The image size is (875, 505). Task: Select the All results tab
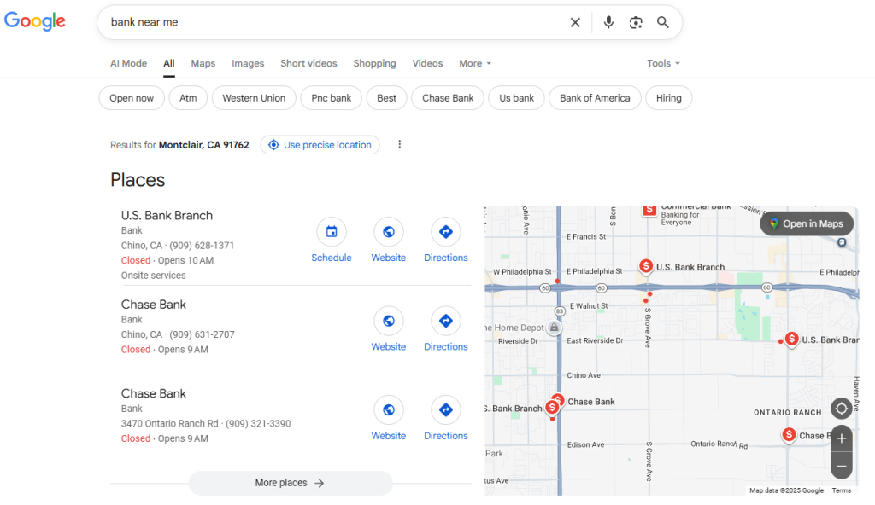pyautogui.click(x=169, y=63)
